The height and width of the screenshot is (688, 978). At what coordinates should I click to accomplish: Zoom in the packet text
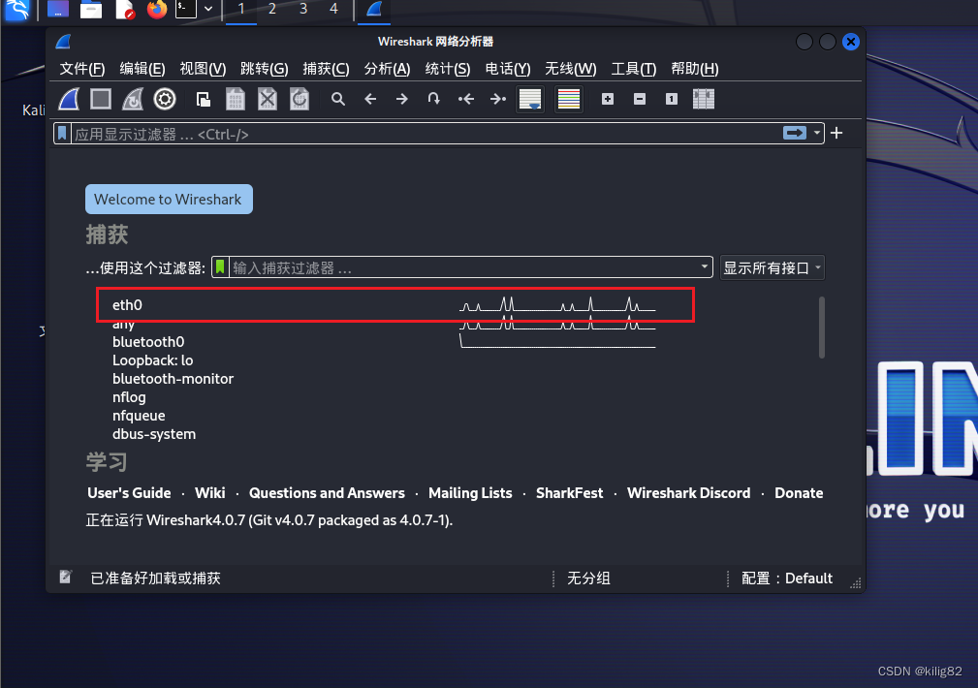point(608,99)
